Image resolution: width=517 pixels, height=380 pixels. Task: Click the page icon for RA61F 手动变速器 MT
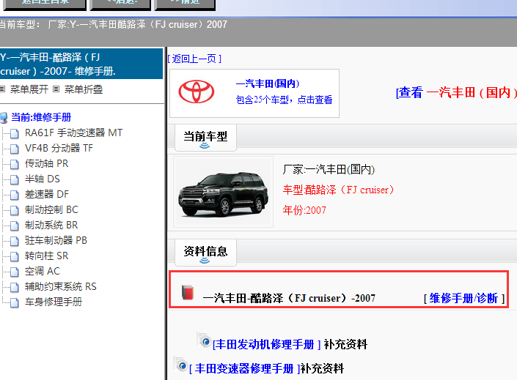click(15, 134)
